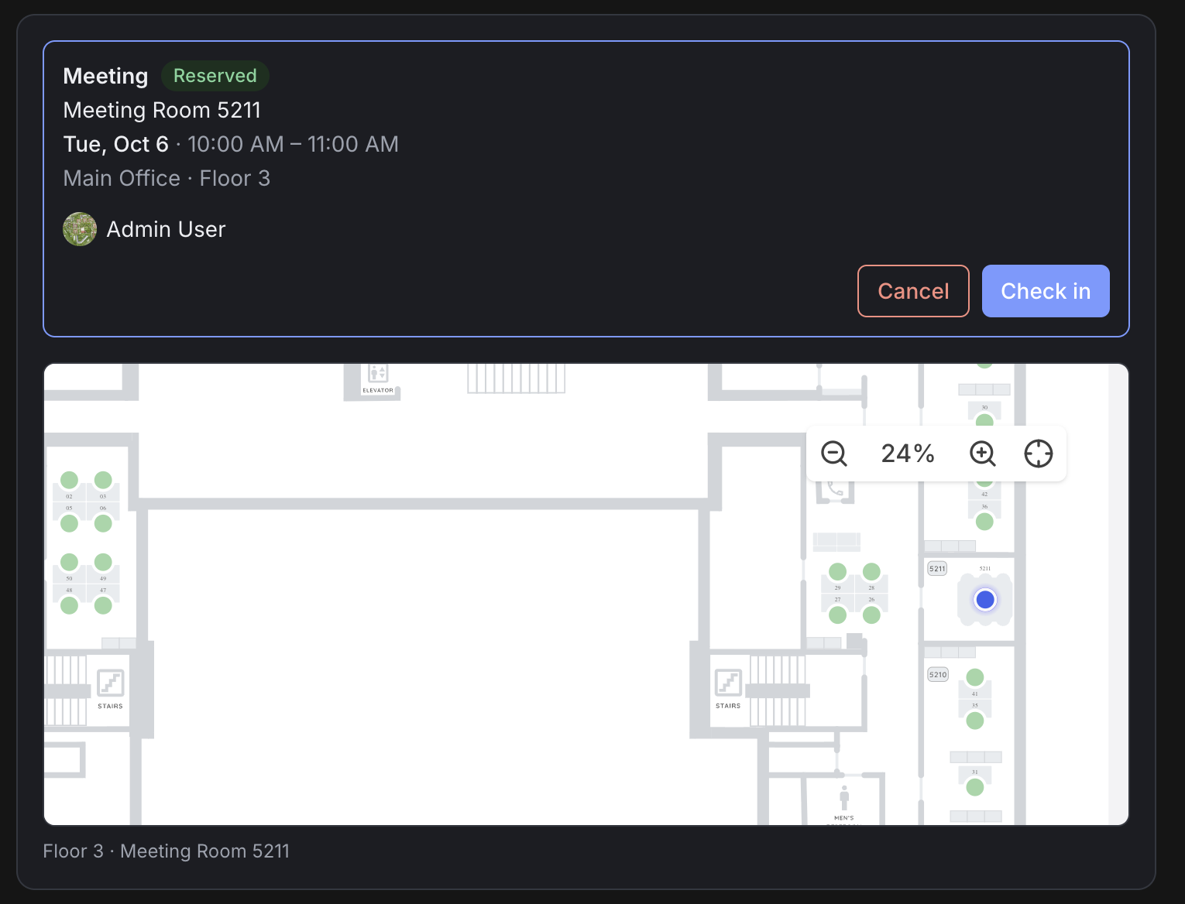Screen dimensions: 1185x904
Task: Select available desk 27 dot
Action: [x=837, y=615]
